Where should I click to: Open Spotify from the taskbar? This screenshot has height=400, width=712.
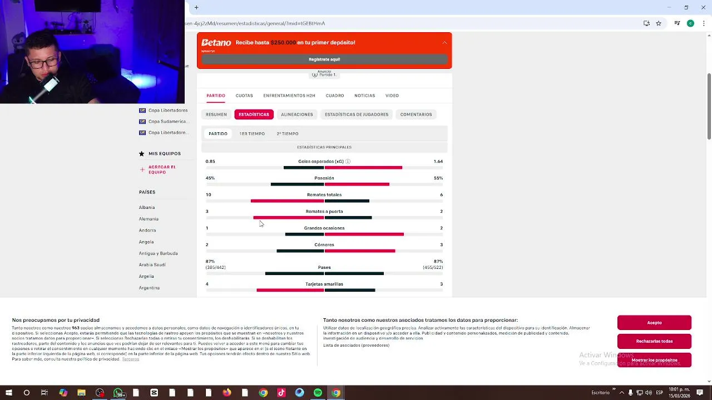[318, 393]
